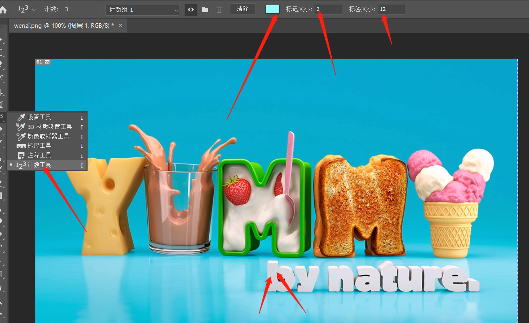Close the wenzi.png document tab

pyautogui.click(x=120, y=25)
